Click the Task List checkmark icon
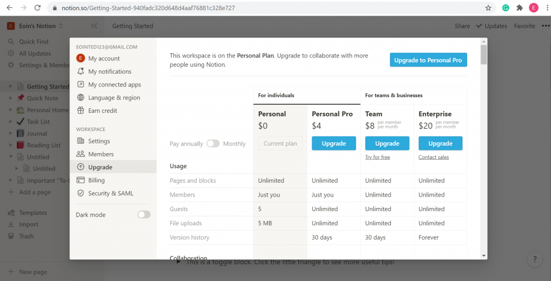The width and height of the screenshot is (551, 281). point(20,121)
